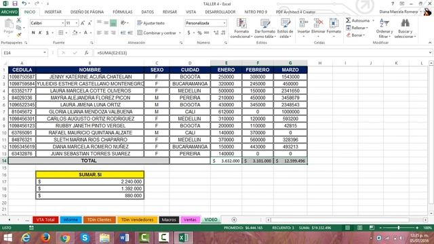Toggle Ajustar texto wrapping
The width and height of the screenshot is (434, 244).
click(x=151, y=23)
